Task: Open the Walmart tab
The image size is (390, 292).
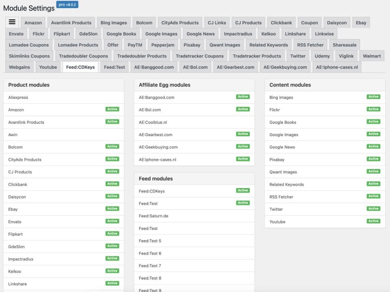Action: 372,56
